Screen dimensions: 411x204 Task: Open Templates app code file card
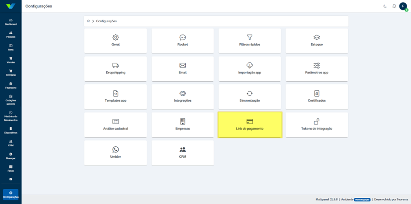coord(115,97)
